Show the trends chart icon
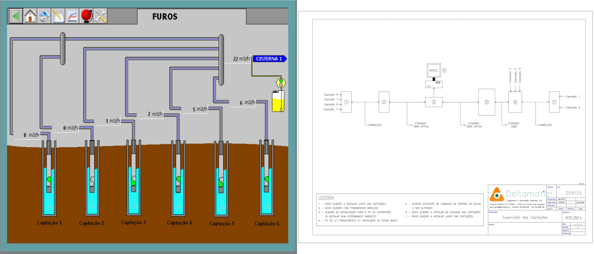 [73, 16]
